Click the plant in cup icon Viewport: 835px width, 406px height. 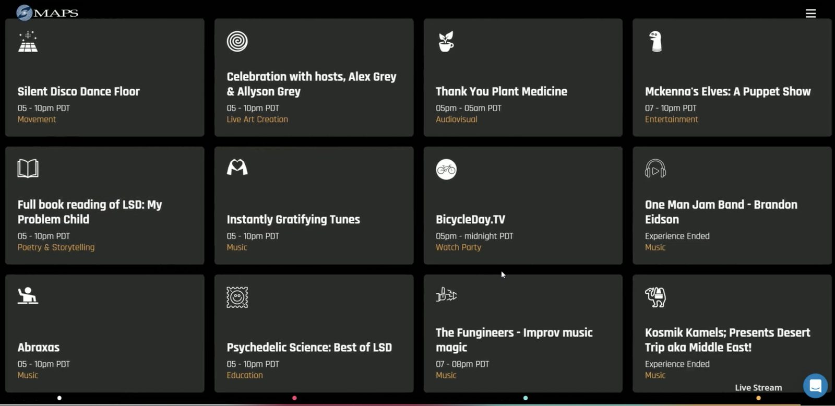pyautogui.click(x=446, y=42)
